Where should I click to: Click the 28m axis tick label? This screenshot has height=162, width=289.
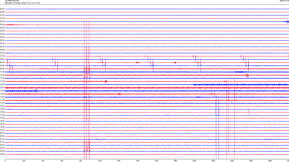270,161
